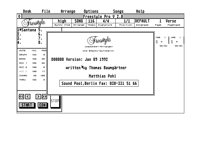Toggle mute on THRU track
Image resolution: width=201 pixels, height=141 pixels.
tap(22, 80)
